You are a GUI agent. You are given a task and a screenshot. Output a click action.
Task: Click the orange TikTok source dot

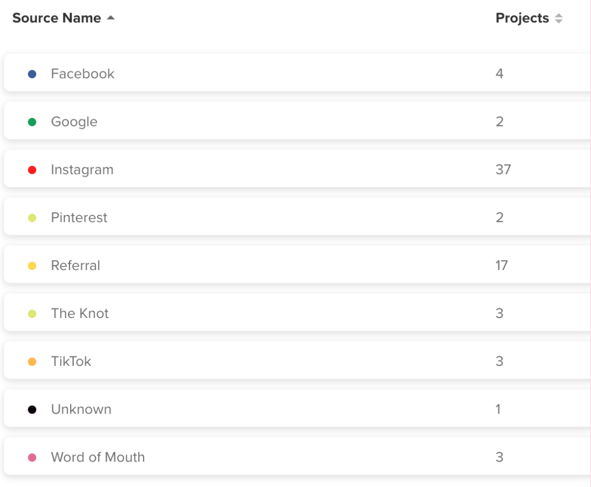32,361
